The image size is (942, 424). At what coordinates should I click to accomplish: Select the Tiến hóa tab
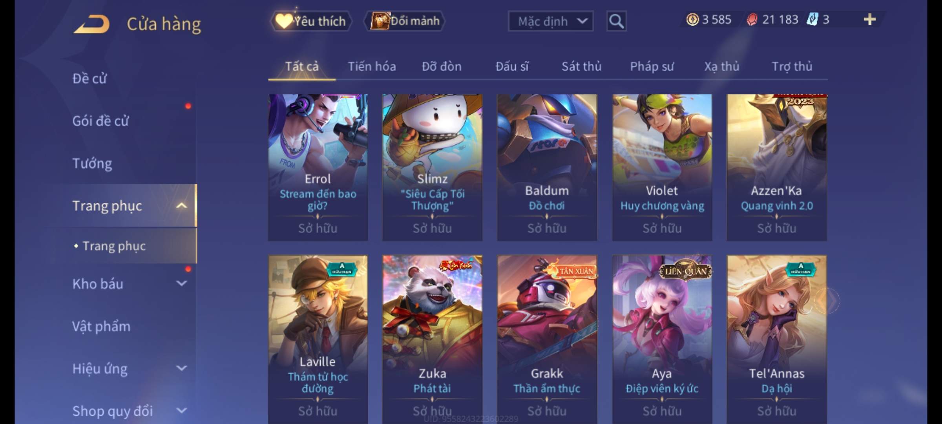coord(372,66)
